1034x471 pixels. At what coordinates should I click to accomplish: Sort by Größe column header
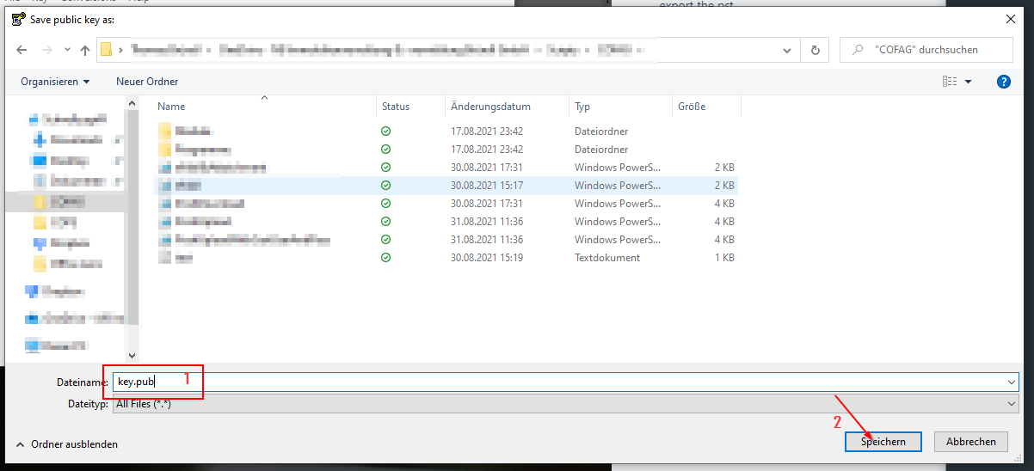pyautogui.click(x=706, y=107)
